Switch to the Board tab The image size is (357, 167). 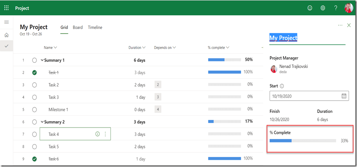78,28
